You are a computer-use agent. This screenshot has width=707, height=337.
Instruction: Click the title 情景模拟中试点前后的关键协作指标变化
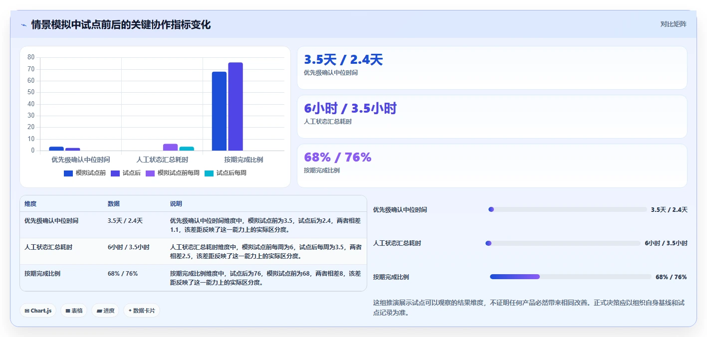(121, 24)
